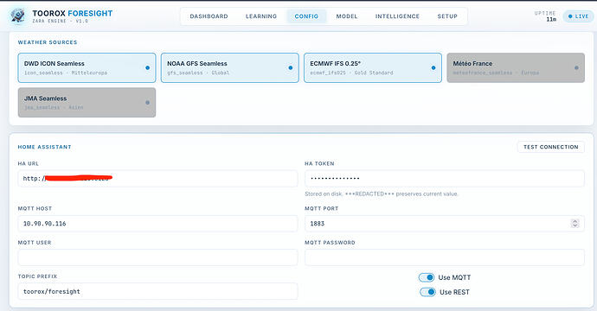Click the Test Connection button
This screenshot has width=597, height=311.
point(550,147)
